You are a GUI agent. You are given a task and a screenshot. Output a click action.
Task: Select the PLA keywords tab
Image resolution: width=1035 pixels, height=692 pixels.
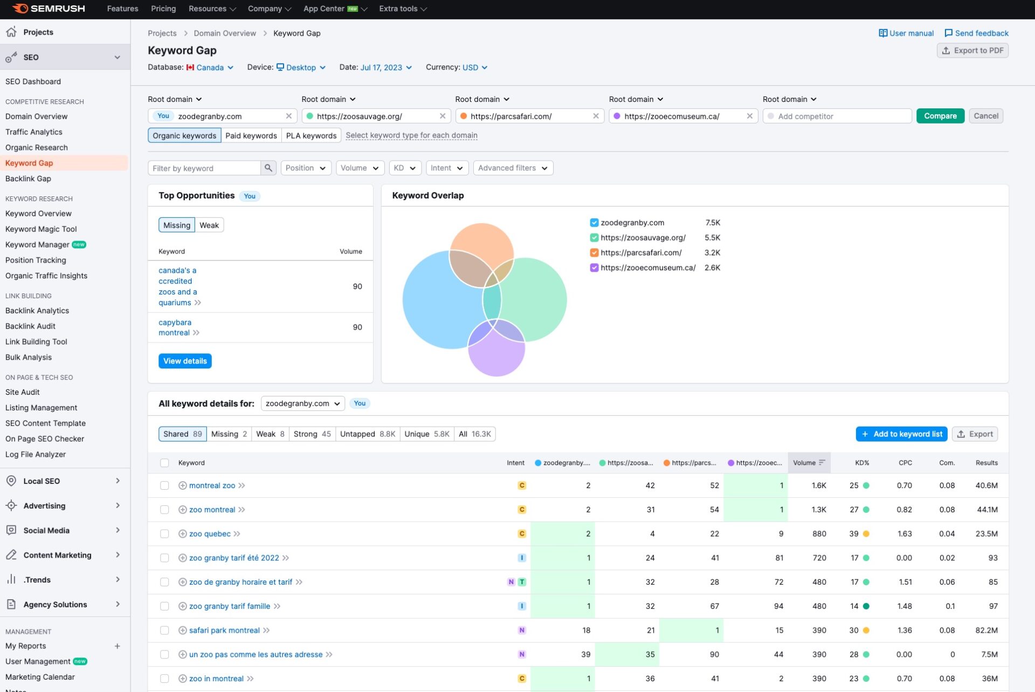click(x=311, y=135)
